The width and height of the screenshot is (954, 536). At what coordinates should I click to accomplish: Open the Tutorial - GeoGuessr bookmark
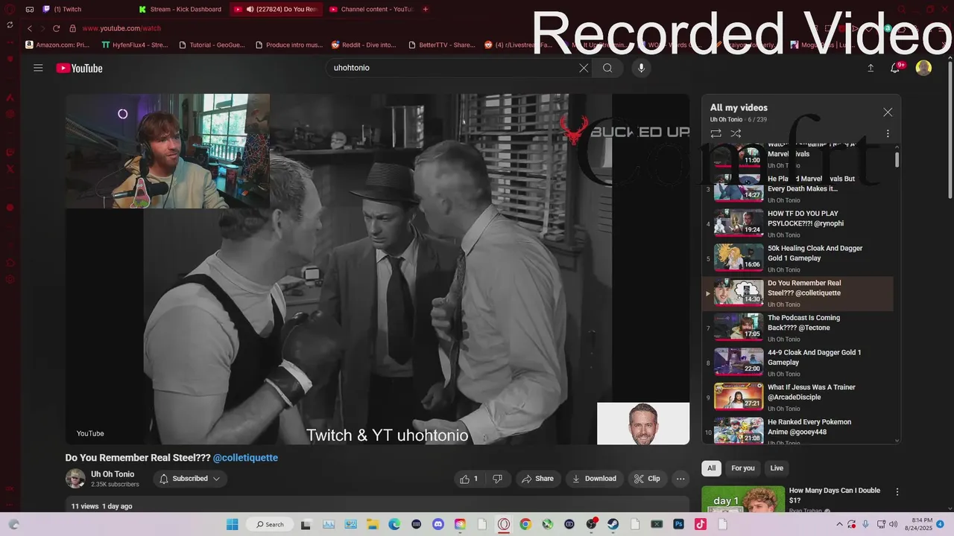[211, 45]
